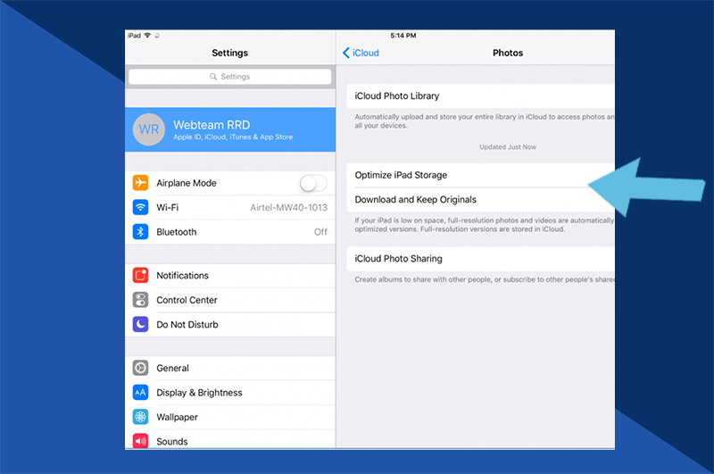Viewport: 714px width, 474px height.
Task: Open Do Not Disturb settings
Action: coord(230,325)
